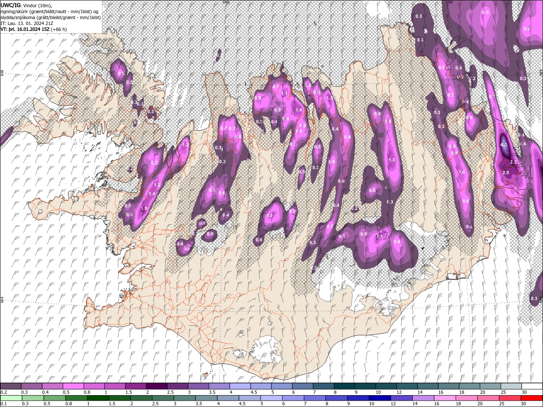Click the darkest green 1 swatch in lower legend
Viewport: 543px width, 407px height.
pyautogui.click(x=98, y=398)
